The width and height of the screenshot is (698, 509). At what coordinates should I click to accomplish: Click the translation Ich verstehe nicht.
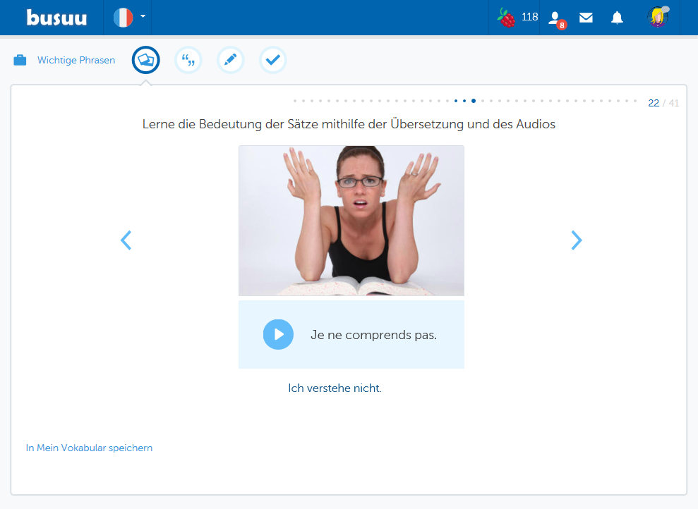point(335,388)
